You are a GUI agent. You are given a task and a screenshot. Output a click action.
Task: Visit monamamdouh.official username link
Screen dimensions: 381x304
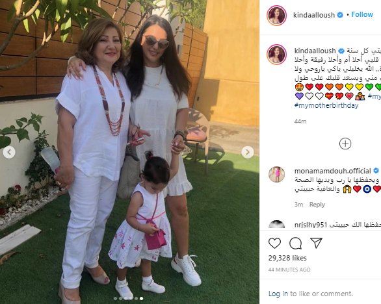coord(333,171)
